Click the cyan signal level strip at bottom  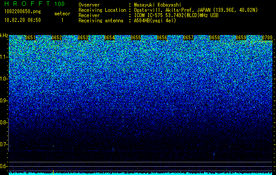(141, 174)
